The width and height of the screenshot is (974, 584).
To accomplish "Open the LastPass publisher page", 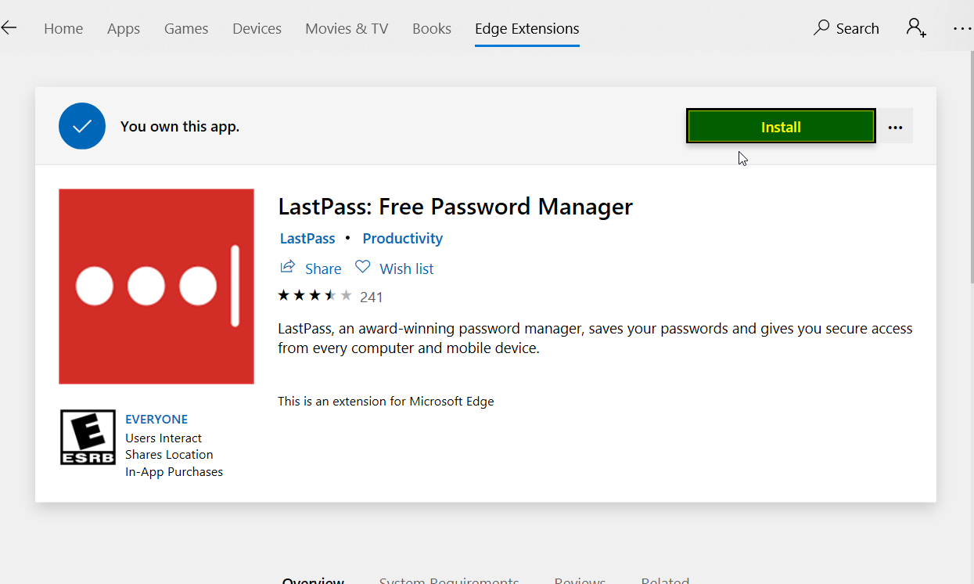I will point(307,238).
